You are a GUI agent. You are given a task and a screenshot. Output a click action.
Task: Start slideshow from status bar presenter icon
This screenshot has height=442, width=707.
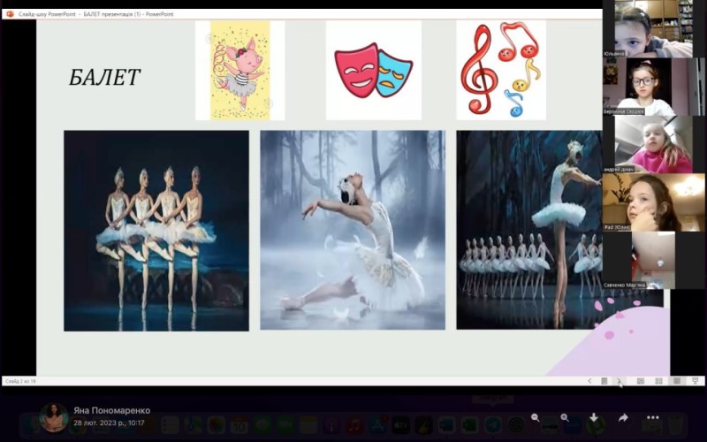click(696, 381)
